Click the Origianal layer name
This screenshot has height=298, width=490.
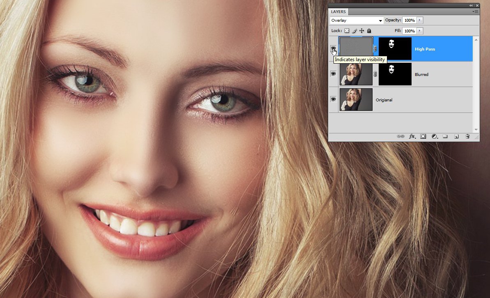click(x=384, y=100)
